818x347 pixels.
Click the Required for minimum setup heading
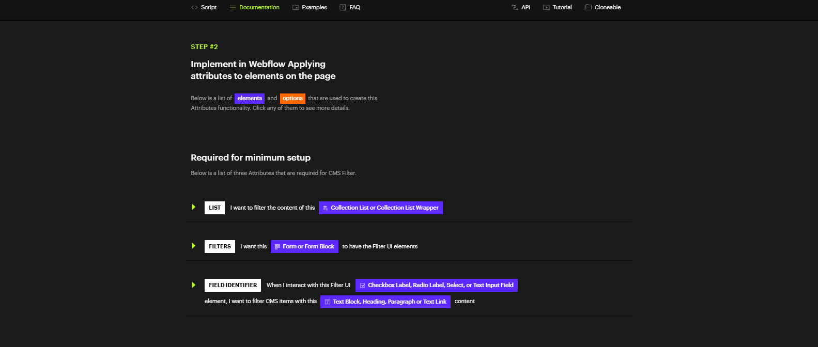pos(251,157)
